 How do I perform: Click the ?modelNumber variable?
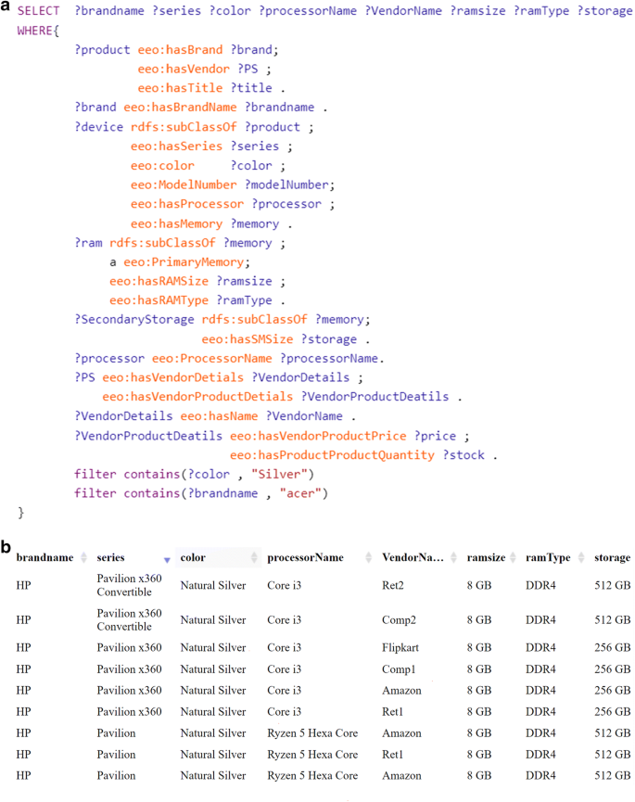[x=286, y=185]
